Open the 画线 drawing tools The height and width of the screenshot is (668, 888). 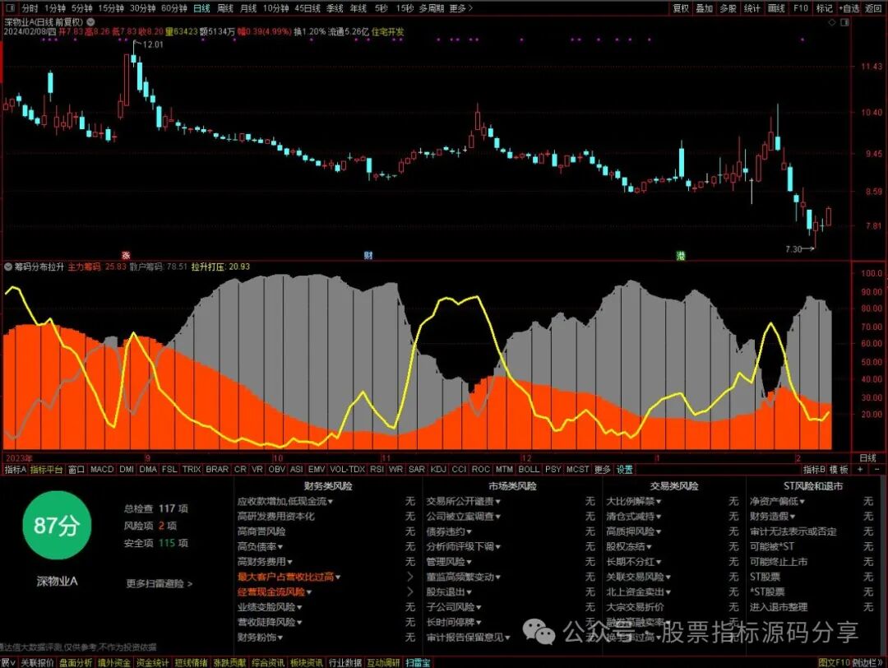(x=776, y=8)
